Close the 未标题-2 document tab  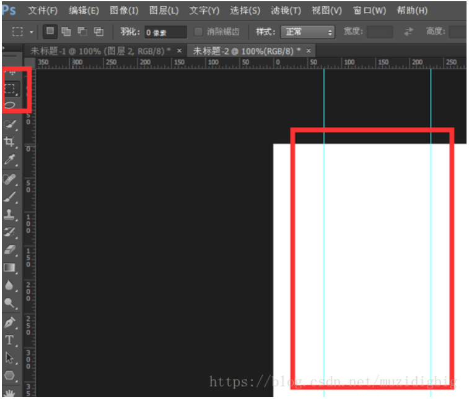[x=309, y=51]
